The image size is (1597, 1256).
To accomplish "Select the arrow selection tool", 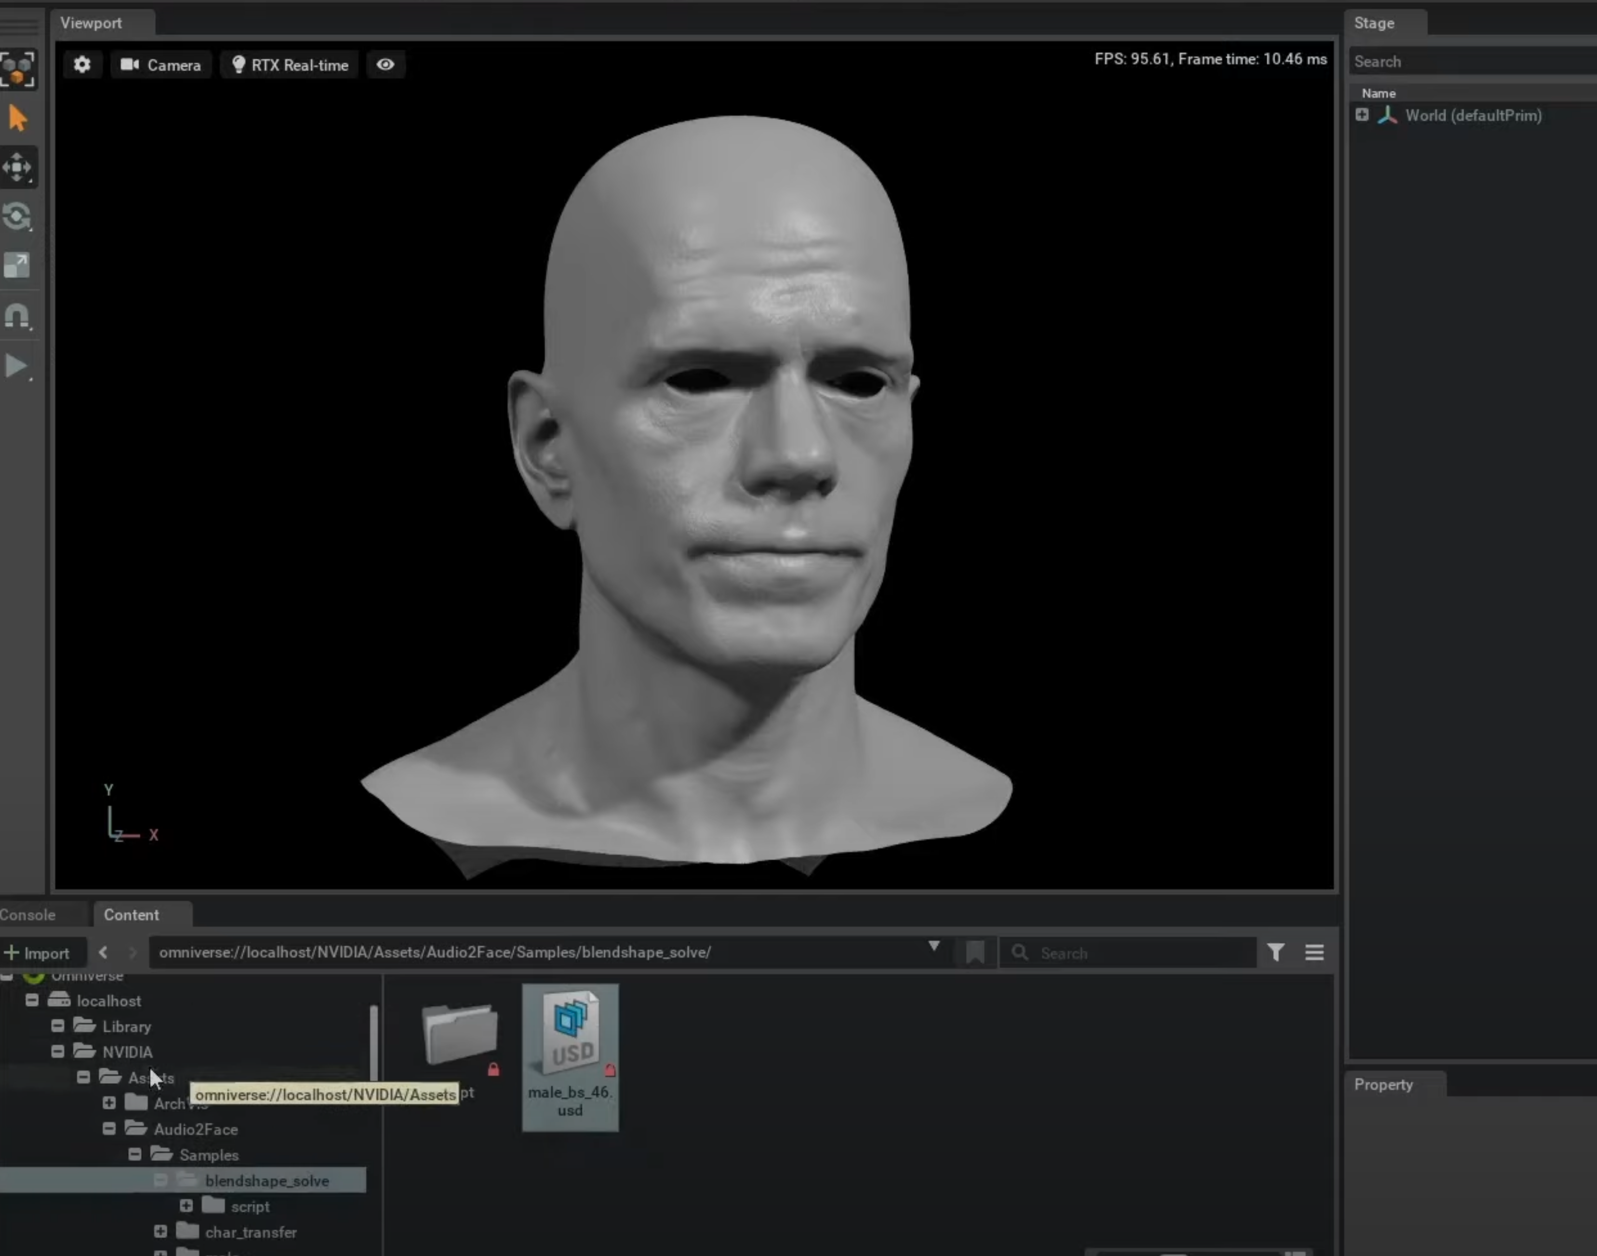I will click(x=18, y=118).
